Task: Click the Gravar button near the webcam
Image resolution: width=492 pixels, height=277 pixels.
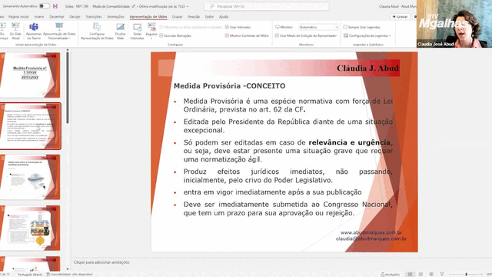Action: point(400,17)
